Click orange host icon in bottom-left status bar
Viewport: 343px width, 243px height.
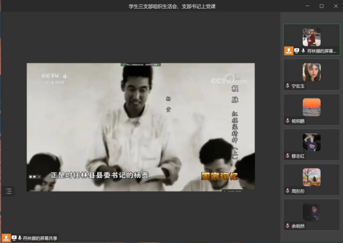point(6,238)
